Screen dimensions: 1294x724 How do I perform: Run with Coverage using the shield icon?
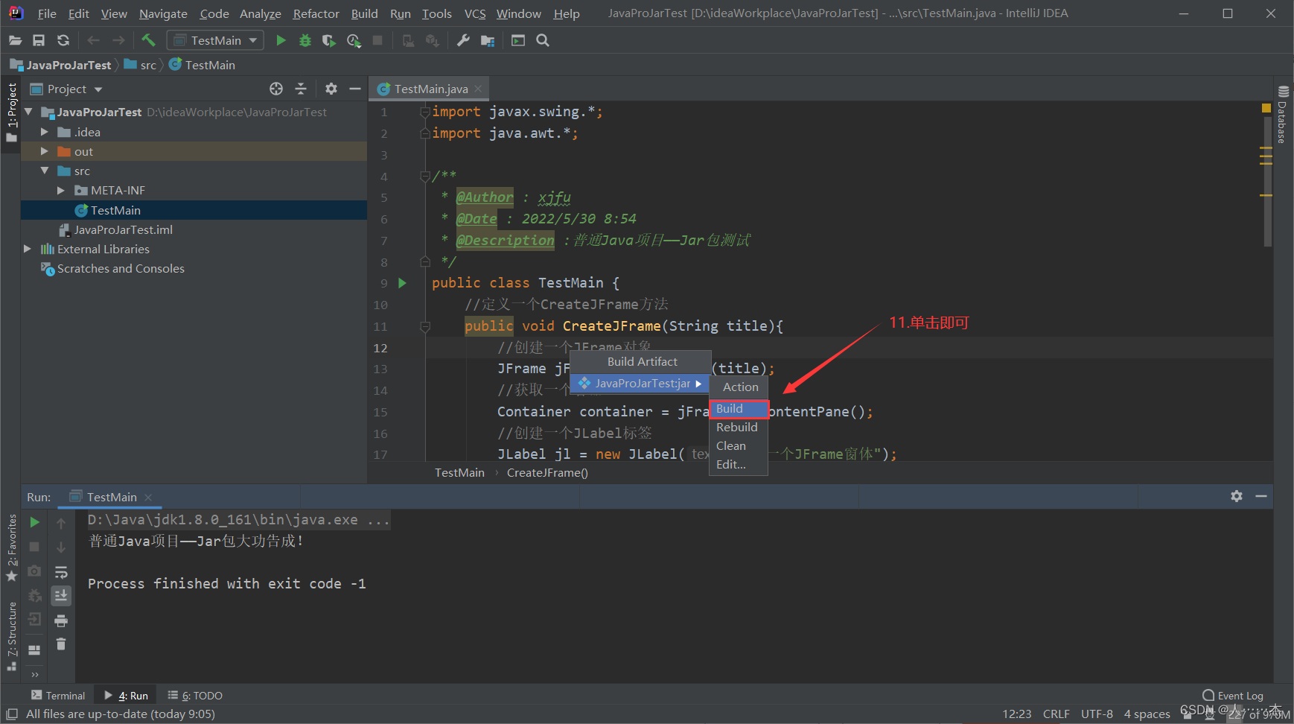point(328,40)
